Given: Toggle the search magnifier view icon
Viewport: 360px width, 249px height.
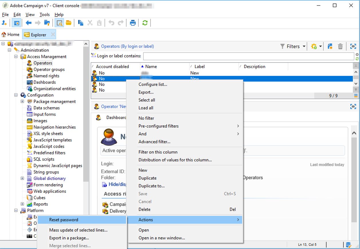Looking at the screenshot, I should [x=59, y=23].
